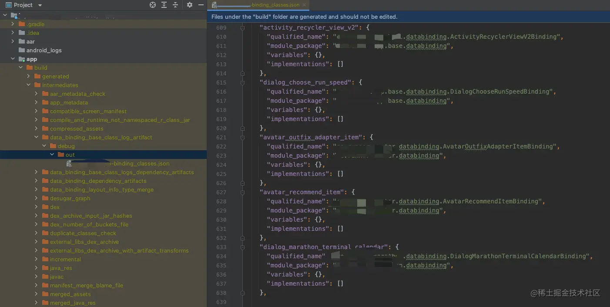Fold the dialog_choose_run_speed block at line 615
This screenshot has width=610, height=307.
tap(242, 82)
